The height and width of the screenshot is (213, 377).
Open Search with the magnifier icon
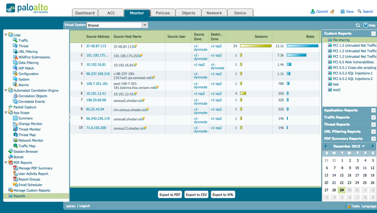[x=359, y=11]
